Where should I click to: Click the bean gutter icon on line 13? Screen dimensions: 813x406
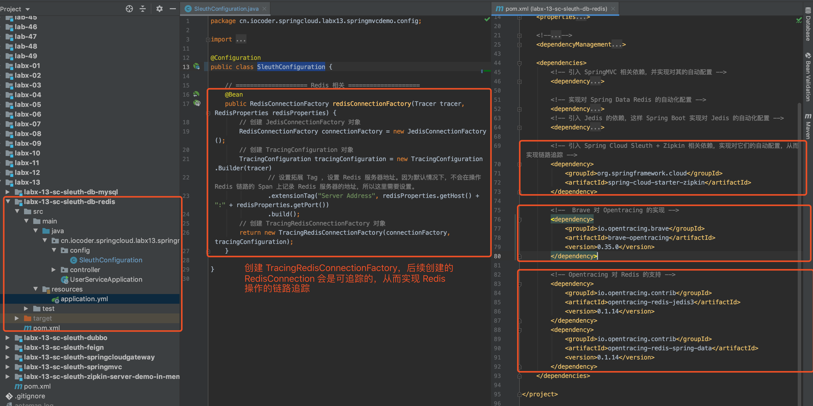197,67
